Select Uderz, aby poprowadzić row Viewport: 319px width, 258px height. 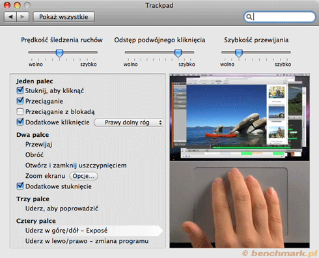(62, 208)
